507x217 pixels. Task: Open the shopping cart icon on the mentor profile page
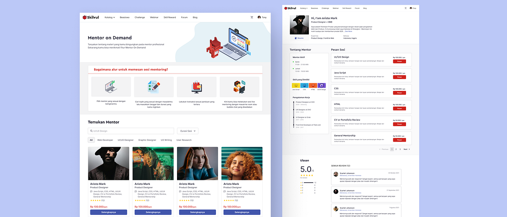(x=406, y=8)
